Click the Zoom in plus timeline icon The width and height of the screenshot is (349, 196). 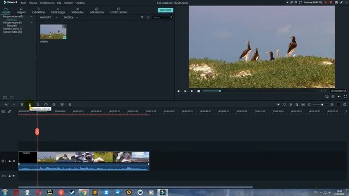pos(332,105)
